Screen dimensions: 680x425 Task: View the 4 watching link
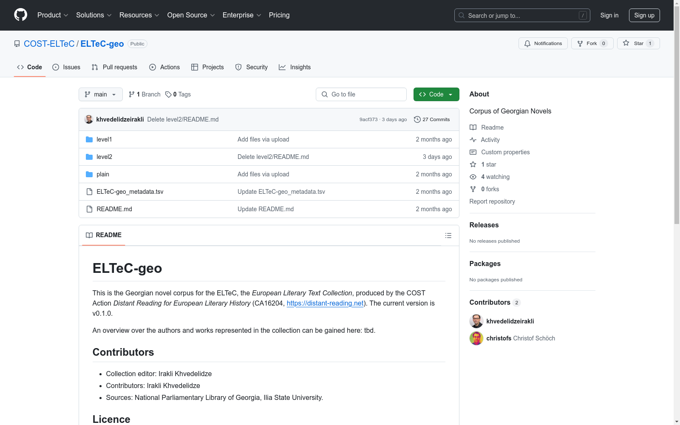[490, 177]
